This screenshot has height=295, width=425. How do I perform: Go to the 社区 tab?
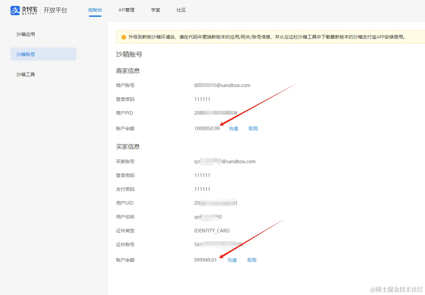pyautogui.click(x=181, y=10)
